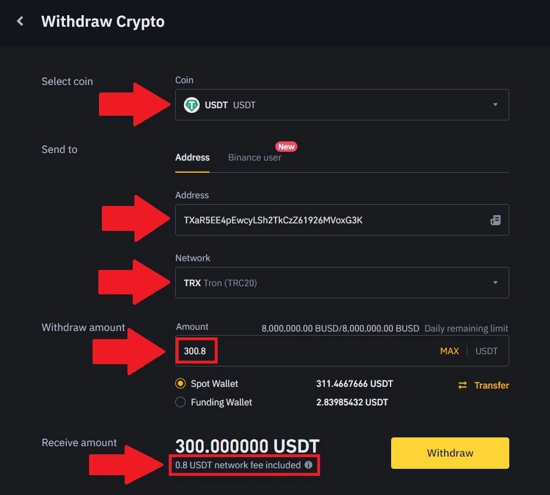
Task: Select the Spot Wallet radio button
Action: (x=180, y=383)
